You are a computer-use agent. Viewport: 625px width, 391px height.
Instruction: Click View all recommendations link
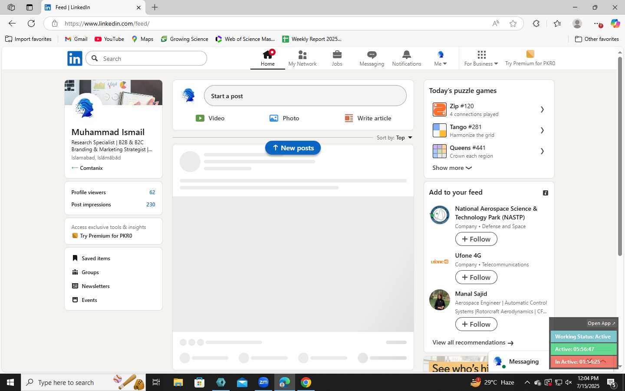pyautogui.click(x=473, y=343)
